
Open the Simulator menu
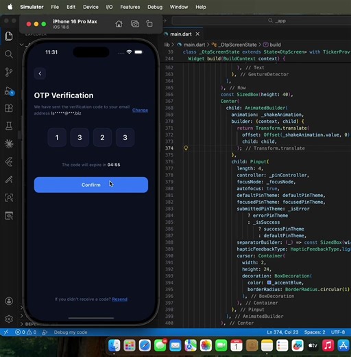[x=32, y=7]
